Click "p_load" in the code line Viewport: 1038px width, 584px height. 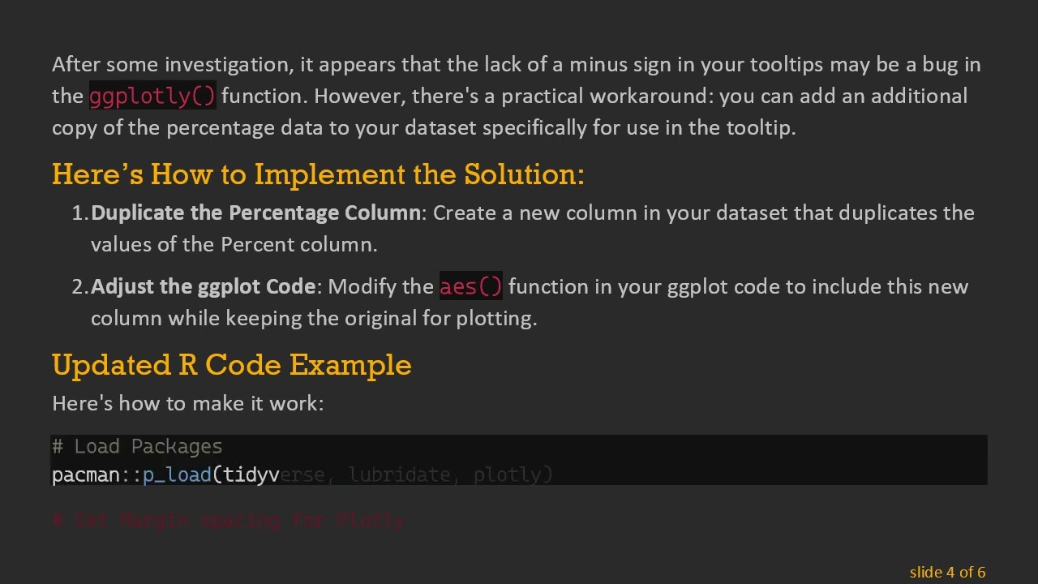click(177, 475)
